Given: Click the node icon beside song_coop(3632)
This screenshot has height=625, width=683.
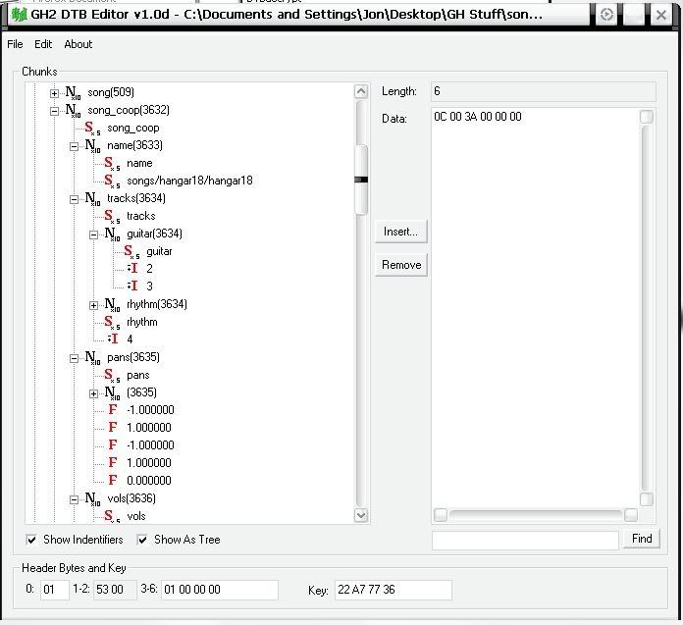Looking at the screenshot, I should (73, 110).
